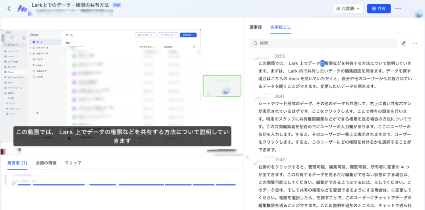The width and height of the screenshot is (425, 210).
Task: In the video, click ワークプレイス nav icon
Action: [x=5, y=88]
